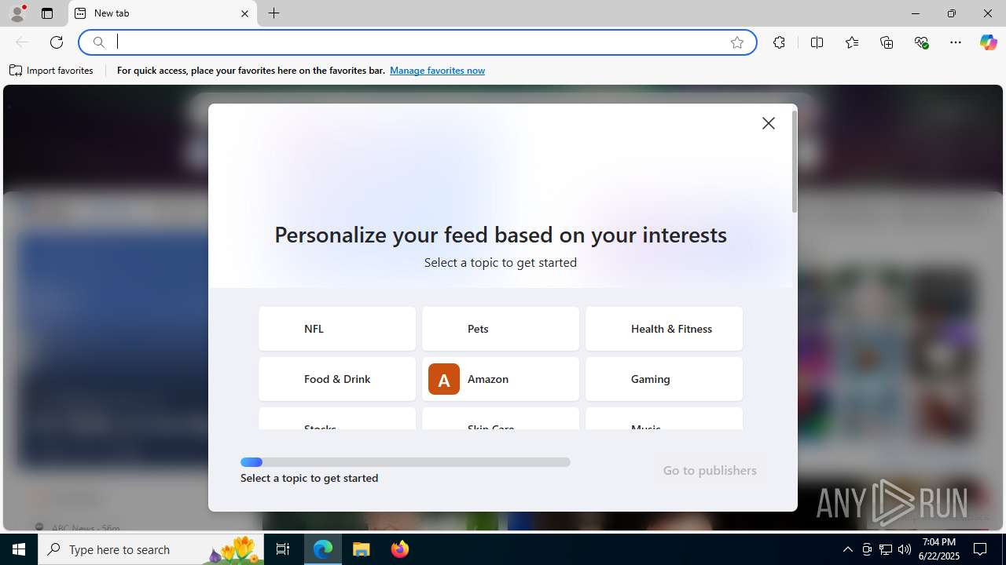Refresh the page
This screenshot has height=565, width=1006.
click(57, 42)
